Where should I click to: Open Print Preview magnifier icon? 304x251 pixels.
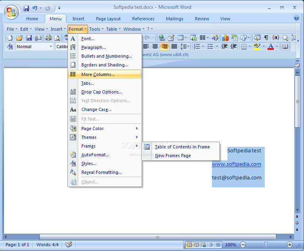58,38
